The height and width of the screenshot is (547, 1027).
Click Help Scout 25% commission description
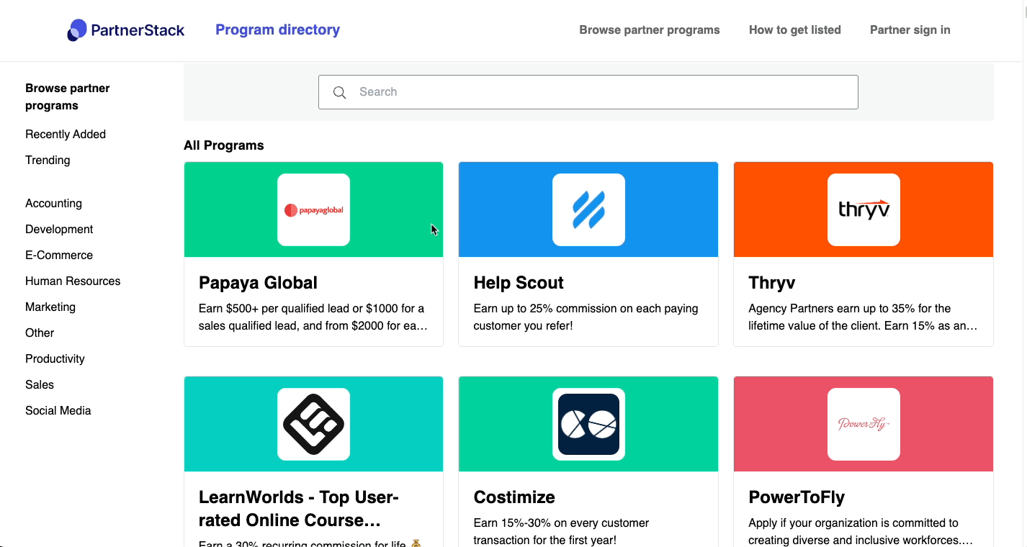click(586, 317)
